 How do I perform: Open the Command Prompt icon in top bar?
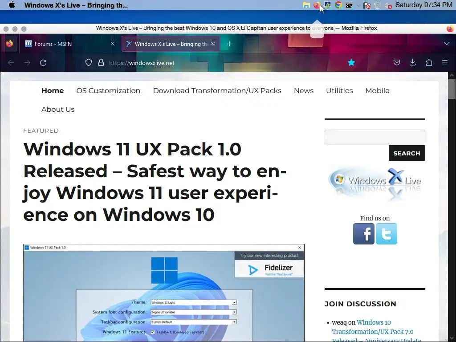click(x=349, y=5)
